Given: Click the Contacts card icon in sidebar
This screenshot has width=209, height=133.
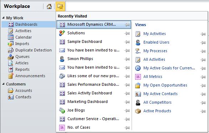Looking at the screenshot, I should coord(11,97).
